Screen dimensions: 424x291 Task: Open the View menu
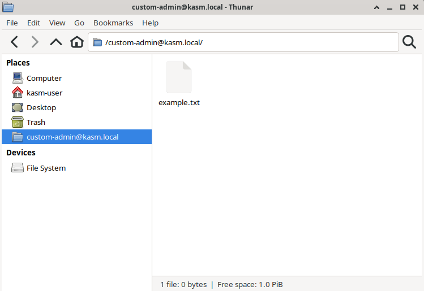[57, 23]
